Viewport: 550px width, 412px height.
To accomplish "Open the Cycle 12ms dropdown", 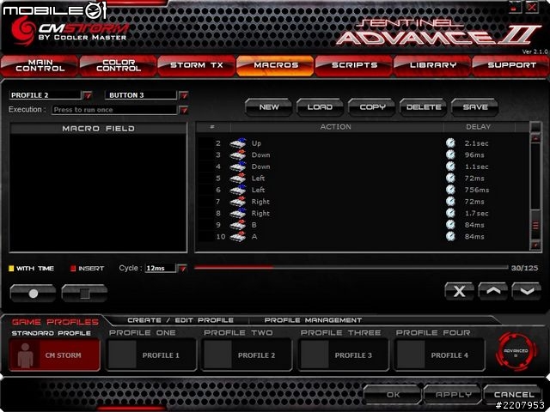I will pos(182,269).
